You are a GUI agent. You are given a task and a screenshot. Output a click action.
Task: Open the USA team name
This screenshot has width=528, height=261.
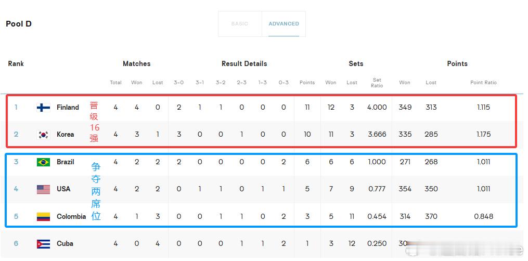[x=63, y=189]
